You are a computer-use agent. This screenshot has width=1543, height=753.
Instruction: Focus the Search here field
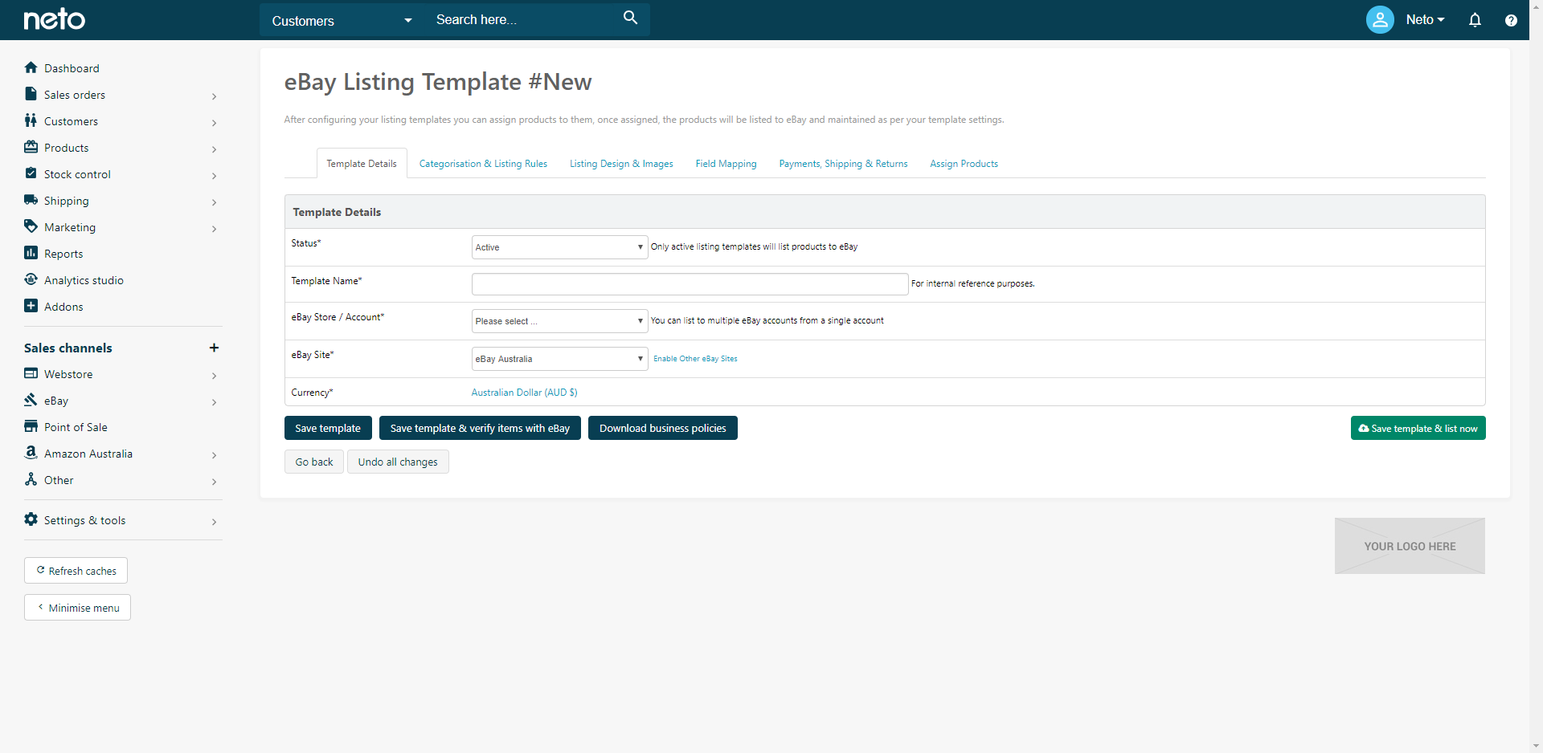pyautogui.click(x=524, y=19)
